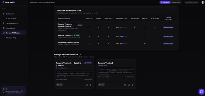
Task: Click the Frontend Engineer target link
Action: (x=62, y=68)
